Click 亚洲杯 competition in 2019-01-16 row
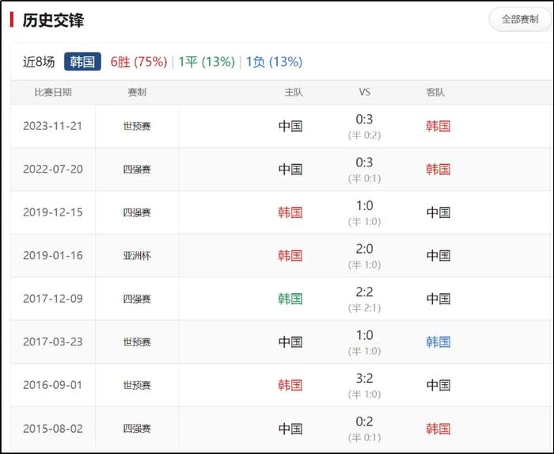The height and width of the screenshot is (454, 554). (x=137, y=256)
